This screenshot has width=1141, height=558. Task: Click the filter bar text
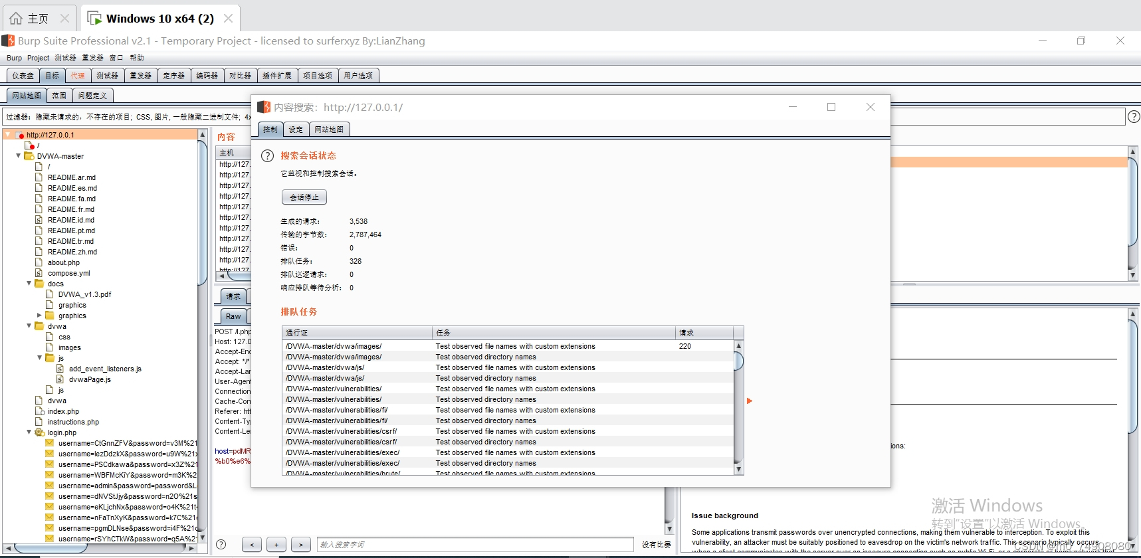(129, 117)
